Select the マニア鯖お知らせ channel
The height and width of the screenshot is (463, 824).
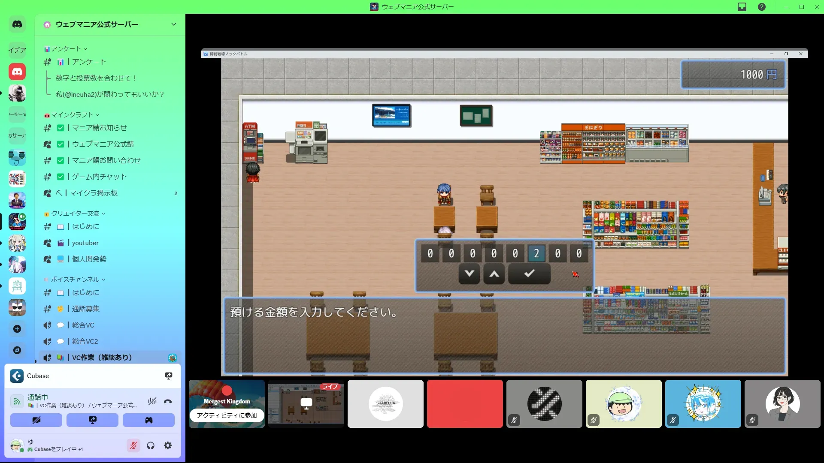99,128
